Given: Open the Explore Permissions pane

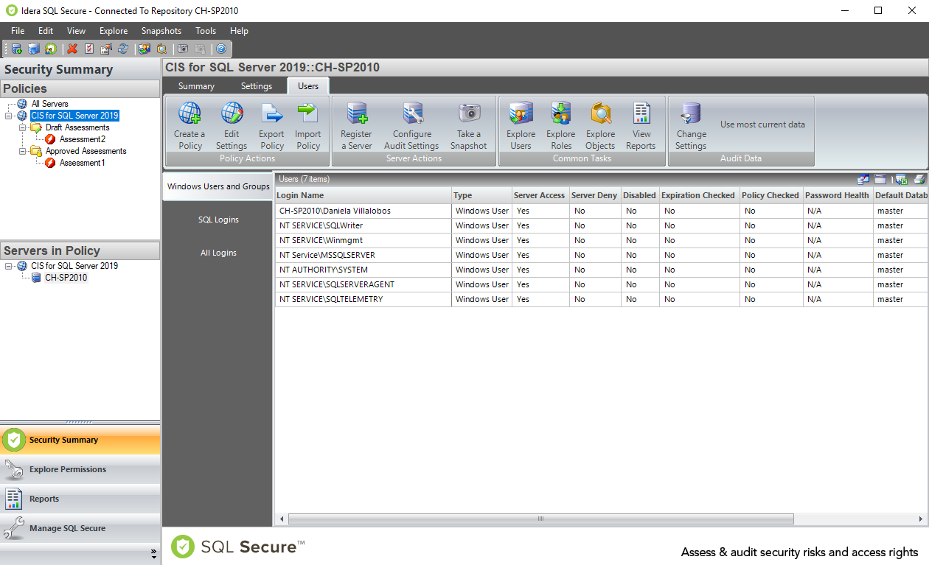Looking at the screenshot, I should click(80, 469).
